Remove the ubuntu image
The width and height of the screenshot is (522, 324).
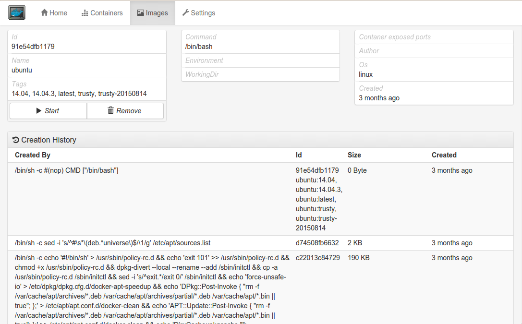(x=125, y=111)
